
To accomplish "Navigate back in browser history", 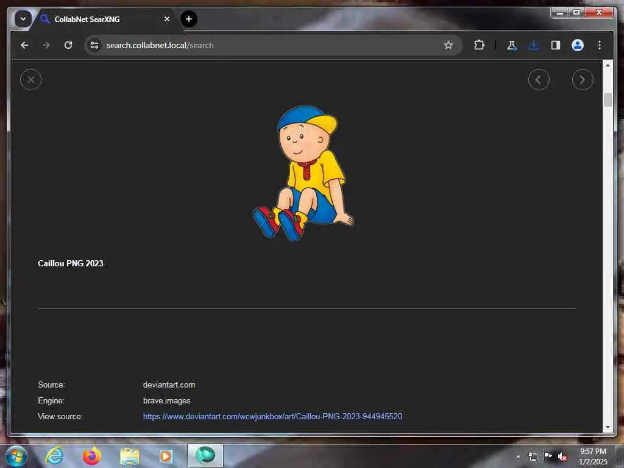I will tap(24, 45).
